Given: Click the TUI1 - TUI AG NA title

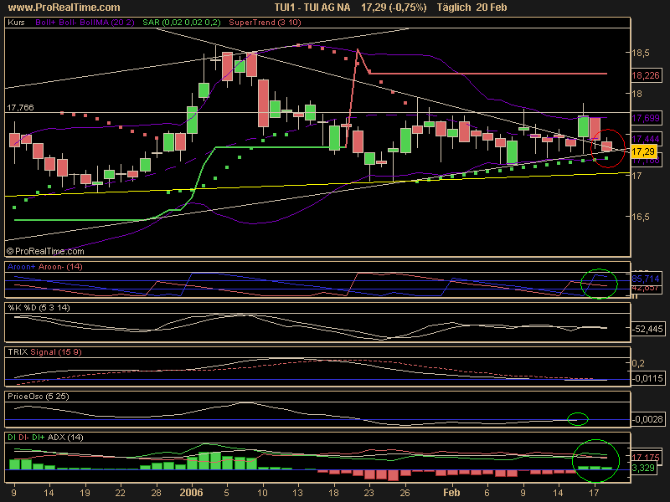Looking at the screenshot, I should (312, 8).
